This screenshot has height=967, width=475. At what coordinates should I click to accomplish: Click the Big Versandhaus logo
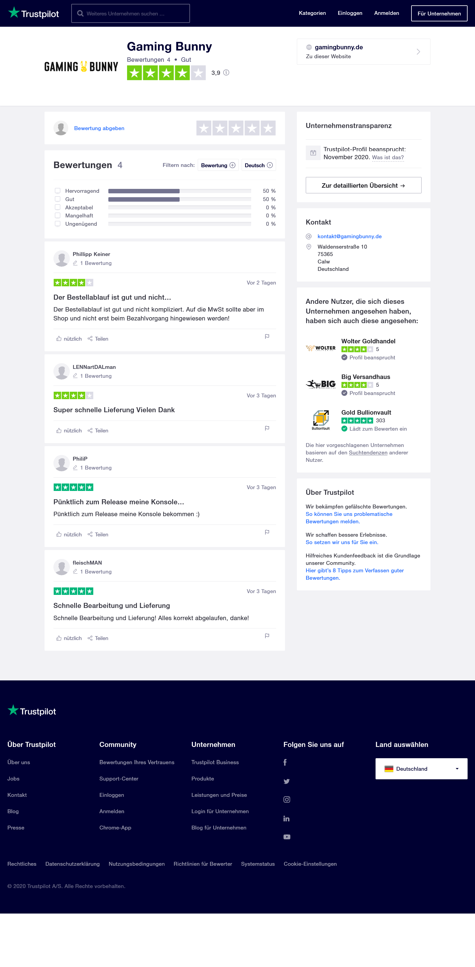coord(321,384)
